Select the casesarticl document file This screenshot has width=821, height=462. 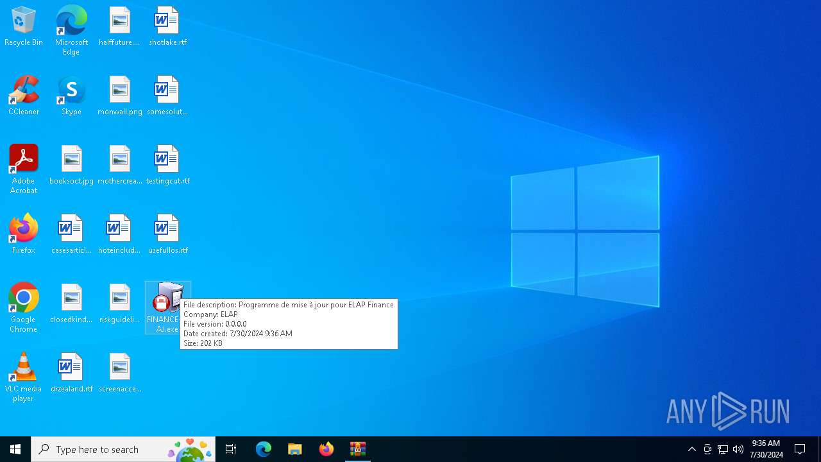coord(71,235)
